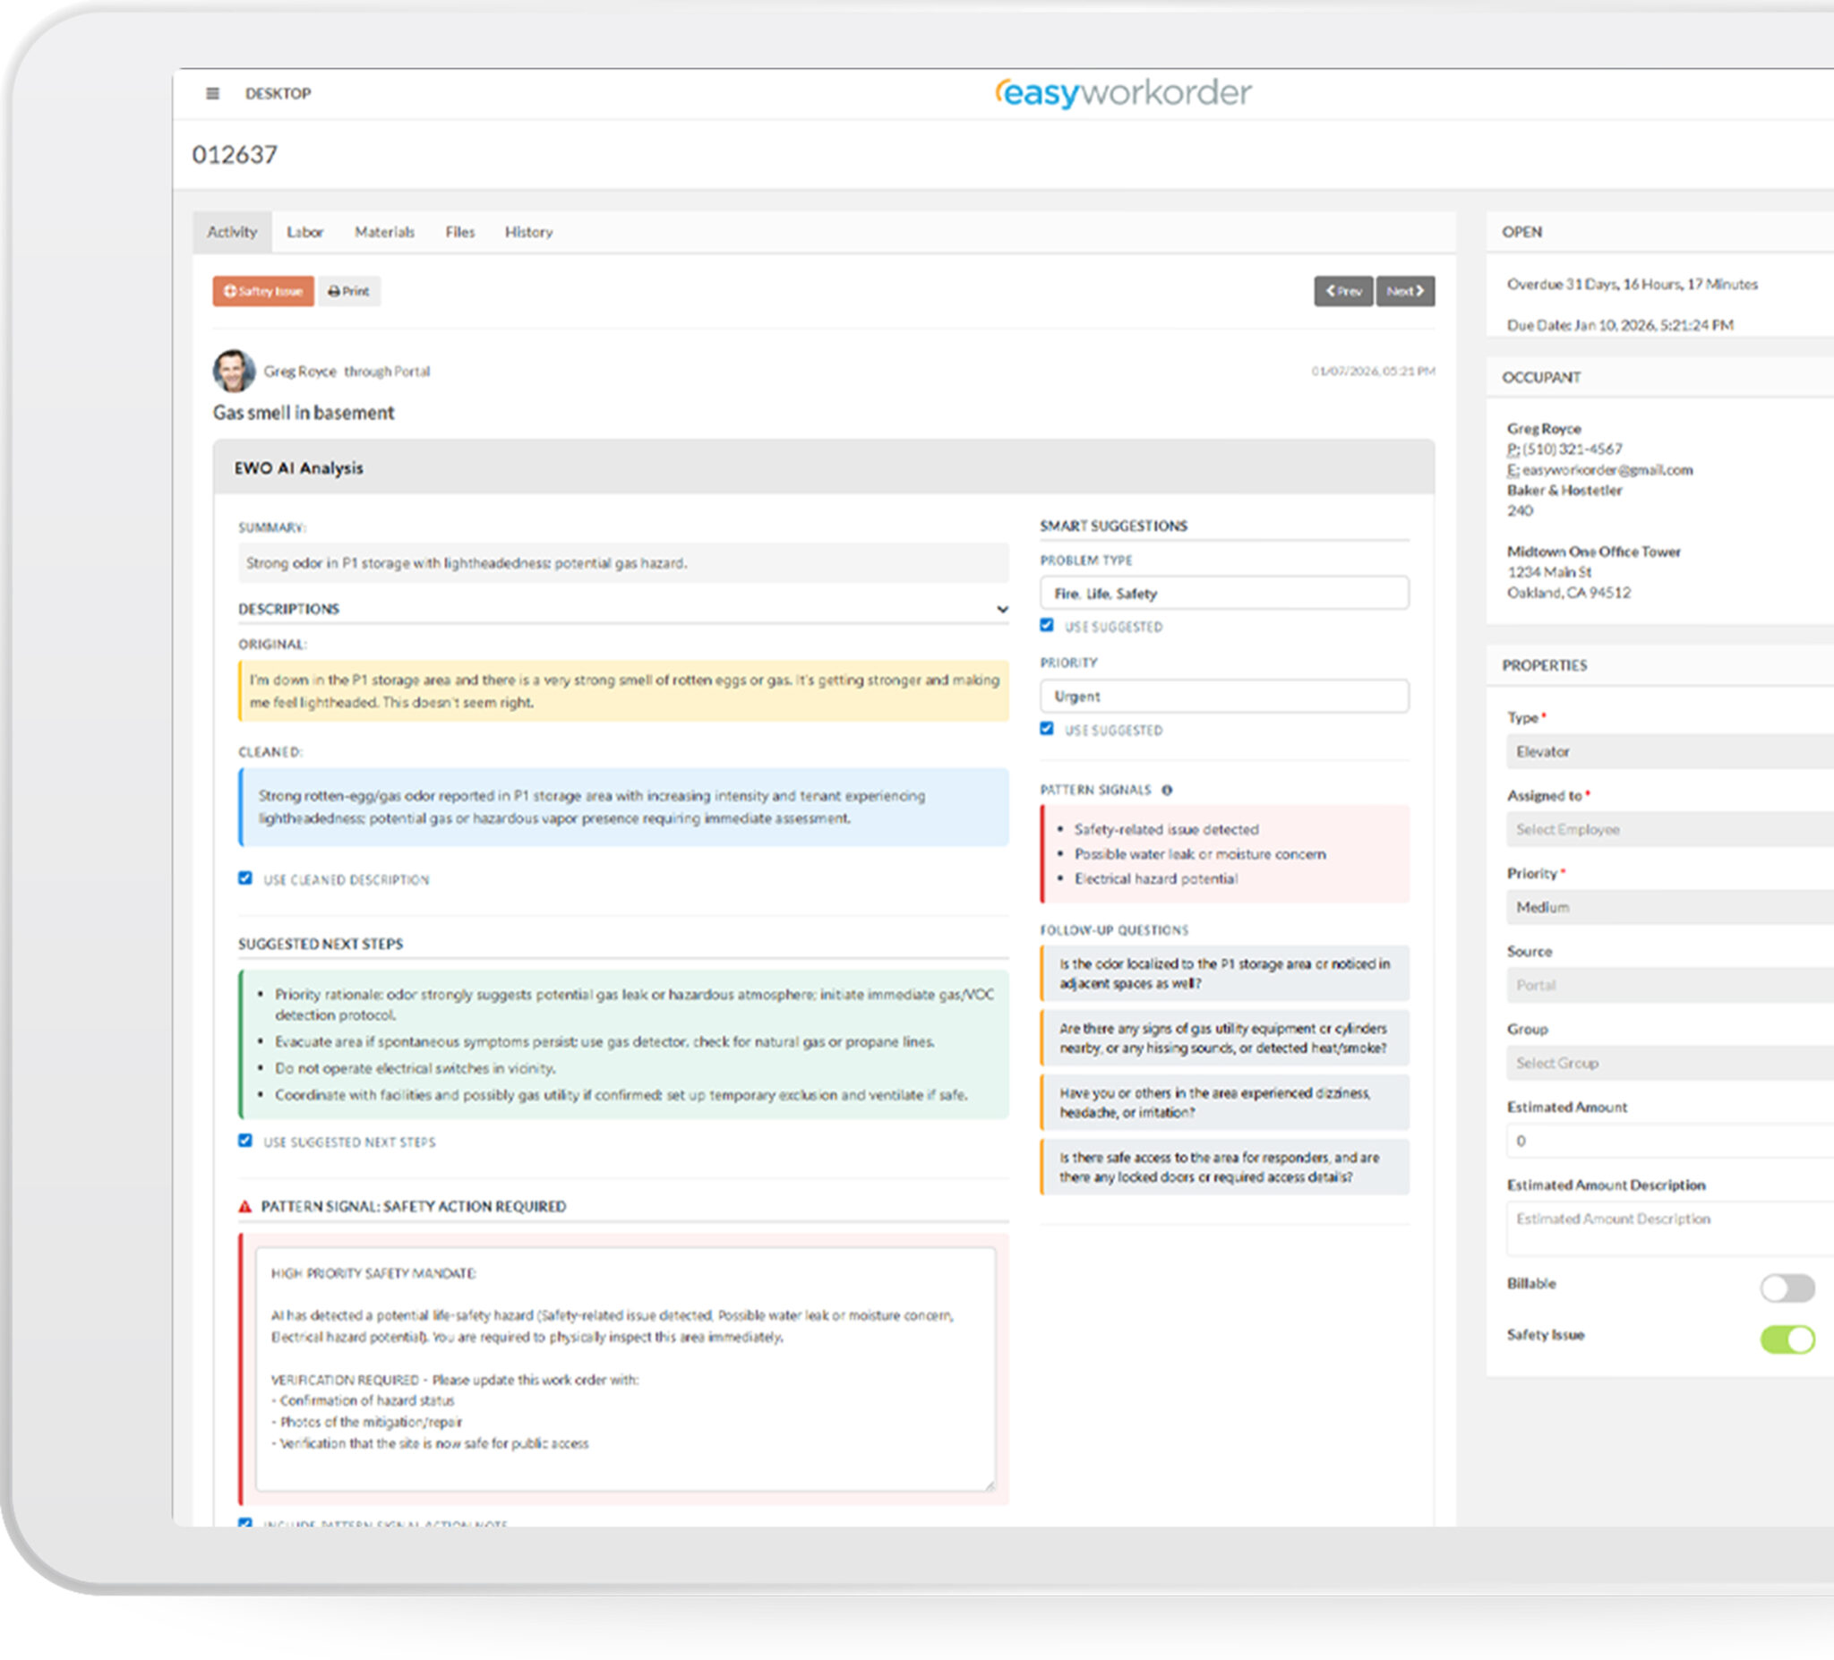
Task: Open the Problem Type suggestion field
Action: 1224,593
